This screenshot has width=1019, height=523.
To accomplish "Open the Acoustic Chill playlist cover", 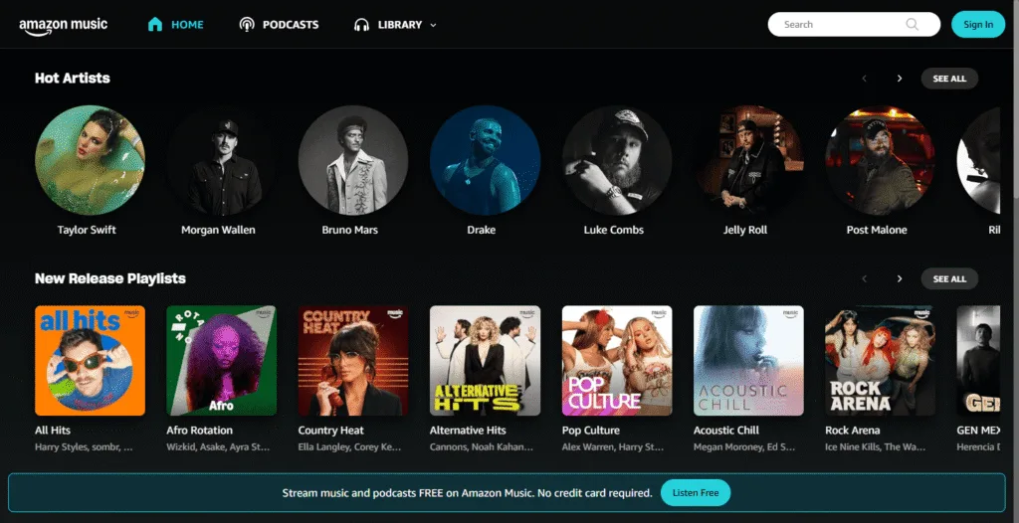I will (748, 361).
